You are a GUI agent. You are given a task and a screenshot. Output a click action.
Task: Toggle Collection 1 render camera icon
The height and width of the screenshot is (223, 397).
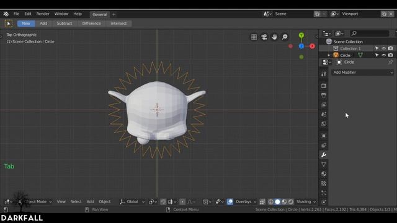tap(391, 48)
